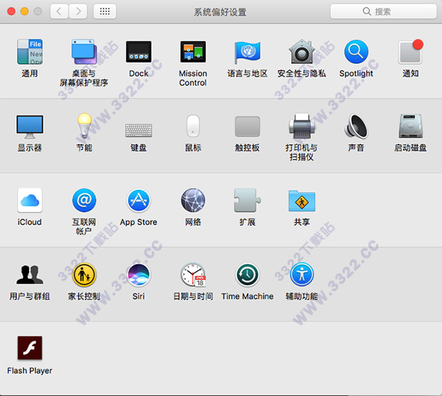Open 用户与群组 preferences icon
Screen dimensions: 442x396
pos(29,275)
